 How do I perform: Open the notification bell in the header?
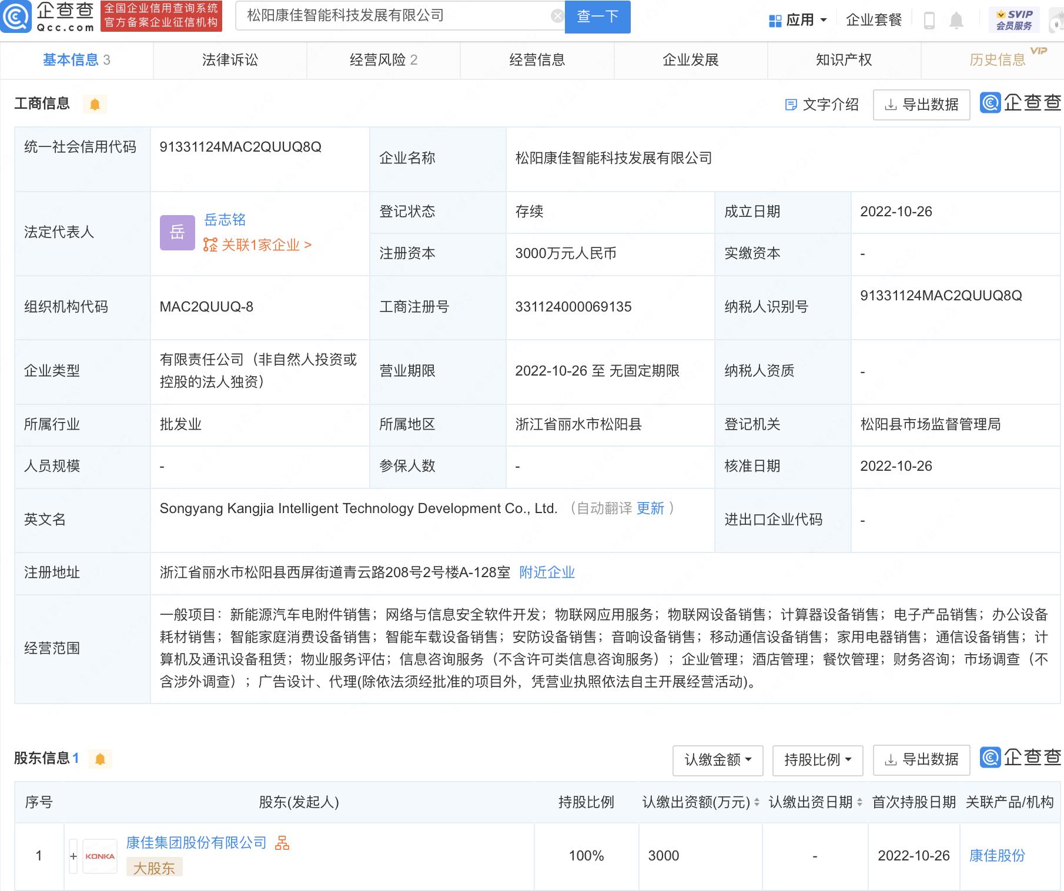coord(956,21)
